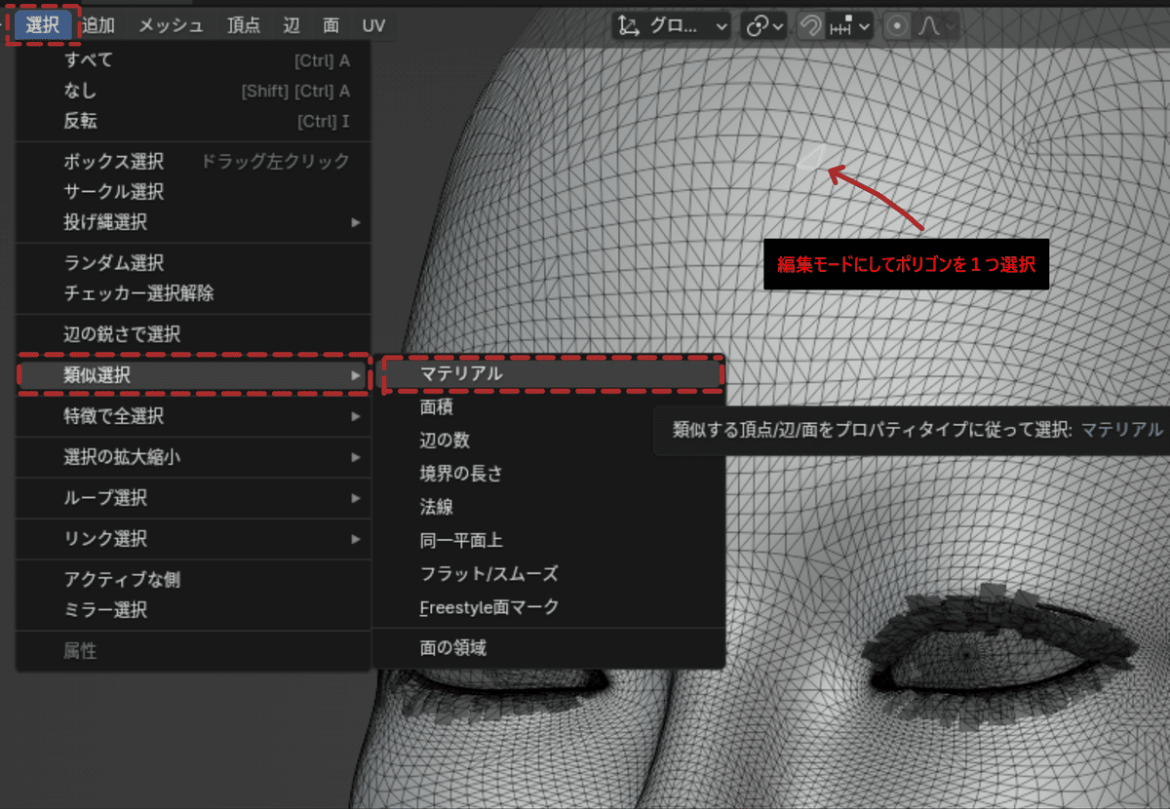1170x809 pixels.
Task: Choose チェッカー選択解除
Action: 193,293
